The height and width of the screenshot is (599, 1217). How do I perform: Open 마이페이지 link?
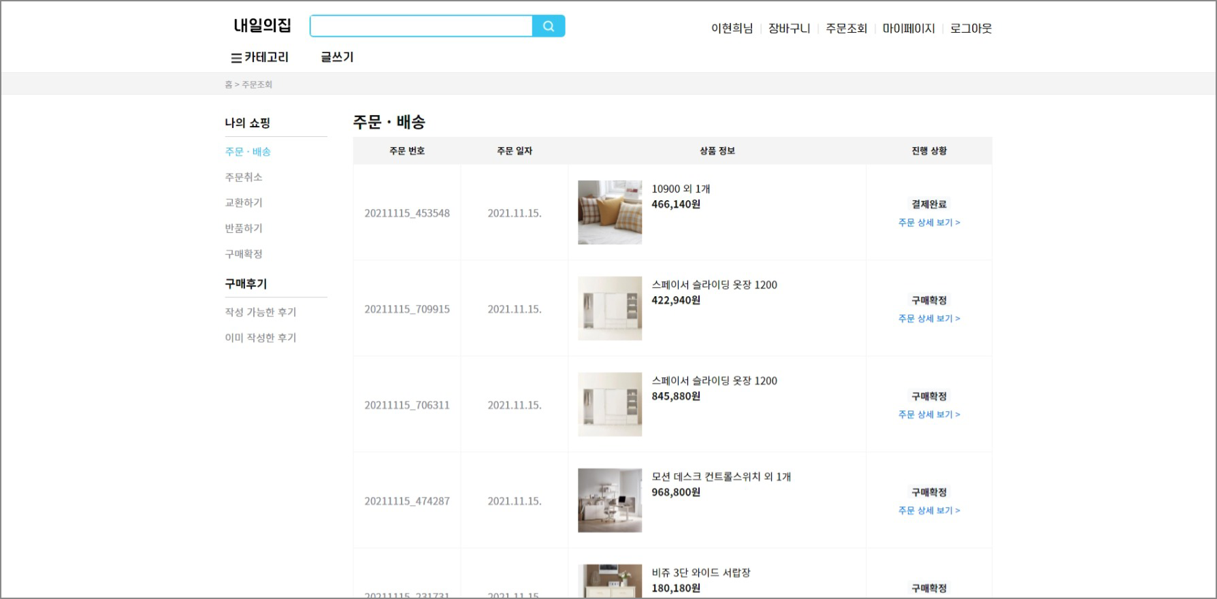coord(909,29)
